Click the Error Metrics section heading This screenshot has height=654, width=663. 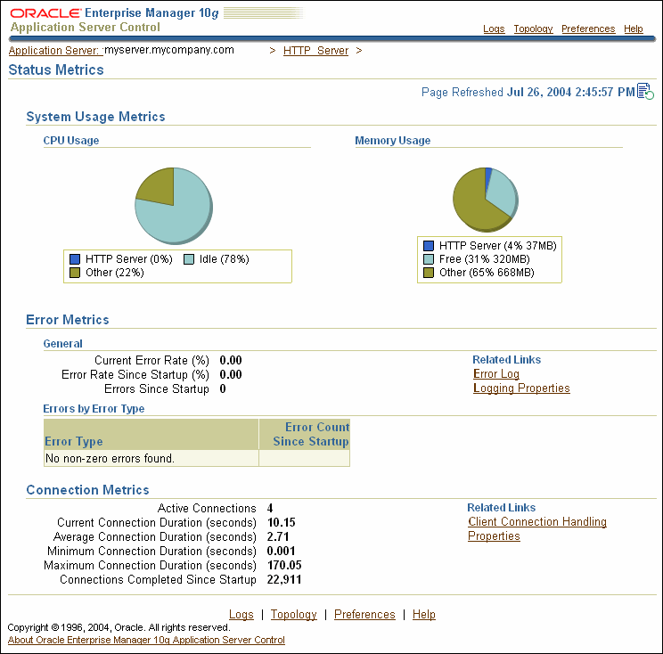(68, 320)
